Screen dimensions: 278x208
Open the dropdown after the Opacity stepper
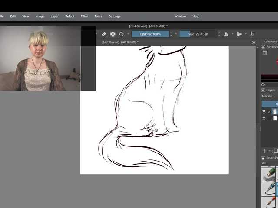tap(176, 34)
